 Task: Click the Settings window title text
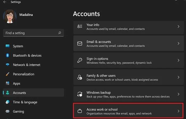16,2
